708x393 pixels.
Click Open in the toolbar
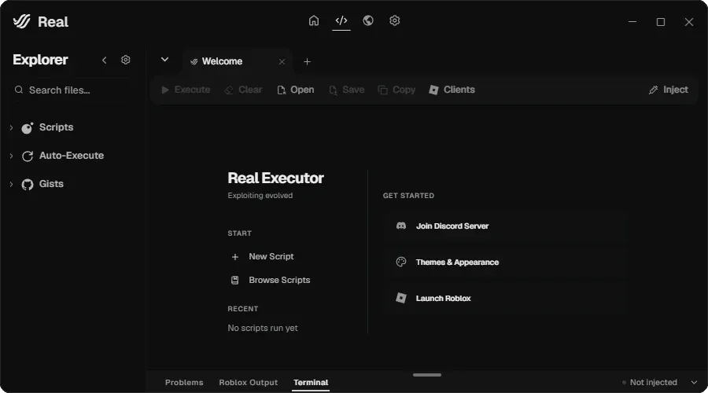(x=296, y=90)
